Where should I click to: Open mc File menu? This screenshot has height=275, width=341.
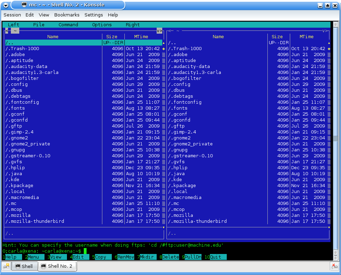(x=39, y=25)
